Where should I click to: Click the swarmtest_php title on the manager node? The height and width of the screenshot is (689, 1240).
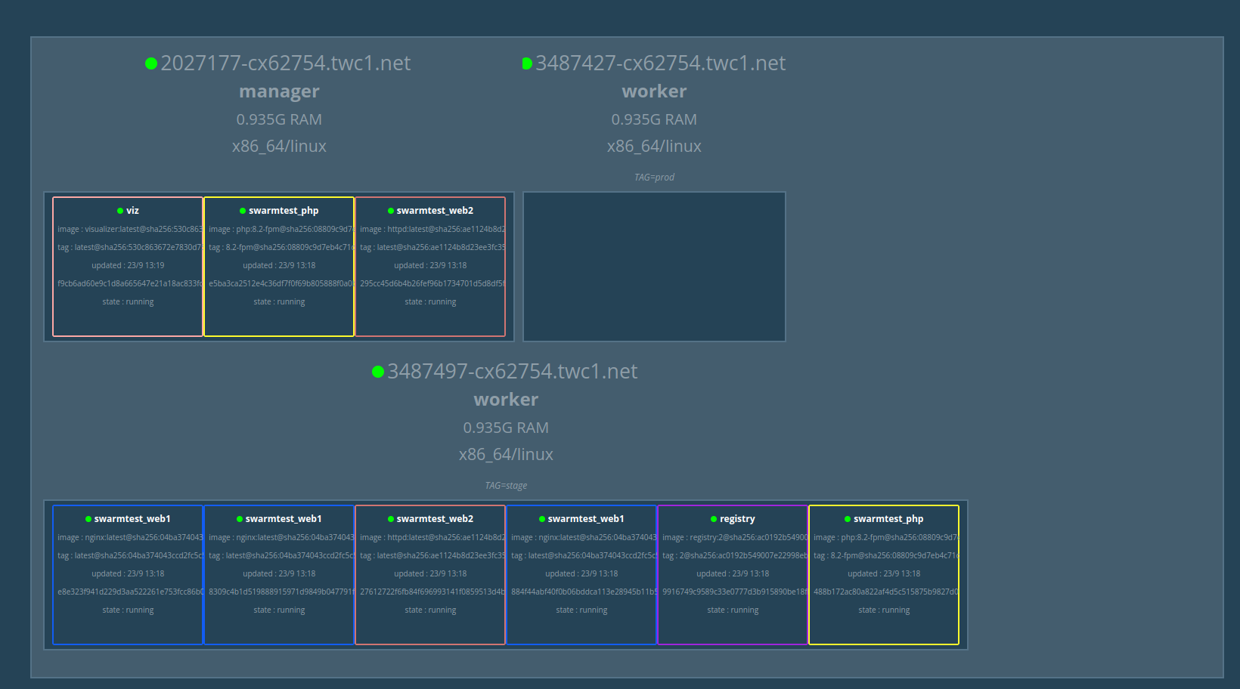click(x=284, y=211)
